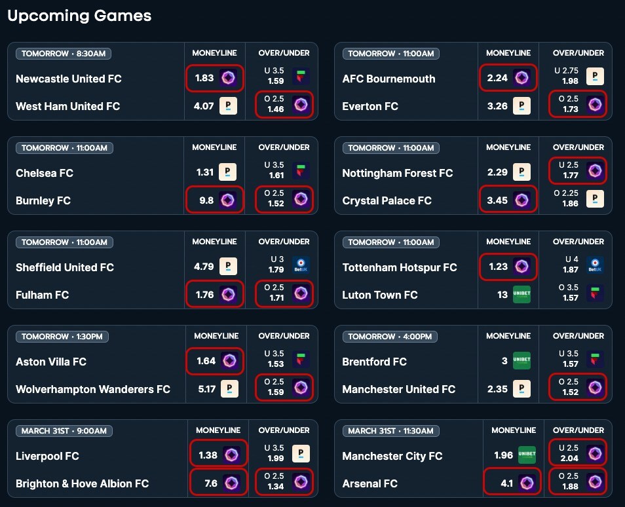625x507 pixels.
Task: Click the P icon beside Bournemouth U 2.75 1.98
Action: click(595, 76)
